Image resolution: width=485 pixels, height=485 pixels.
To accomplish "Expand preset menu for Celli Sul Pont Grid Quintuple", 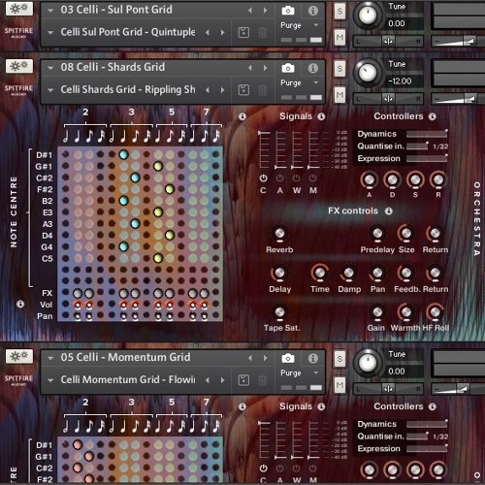I will 50,33.
